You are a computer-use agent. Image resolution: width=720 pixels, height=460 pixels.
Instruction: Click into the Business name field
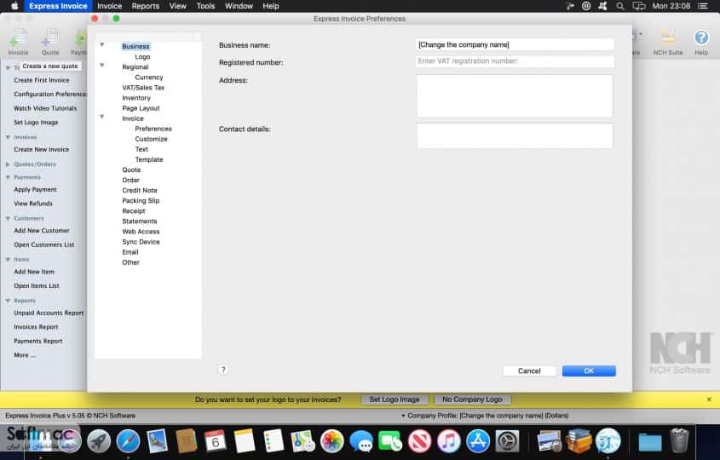515,44
